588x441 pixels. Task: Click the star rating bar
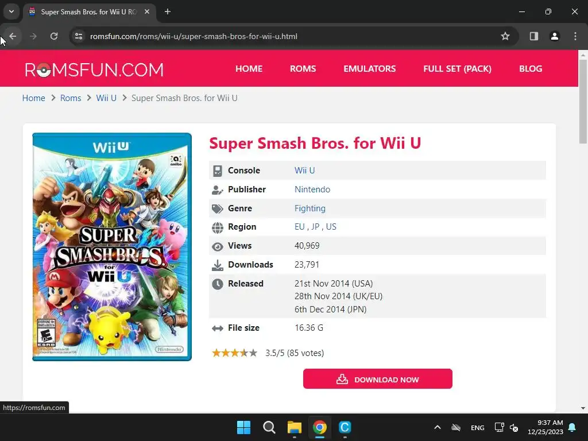click(x=234, y=353)
